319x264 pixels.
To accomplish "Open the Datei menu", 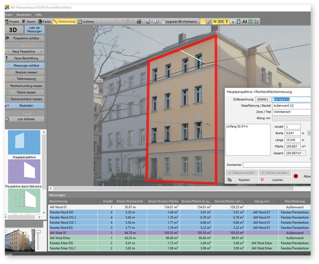I will [x=9, y=15].
